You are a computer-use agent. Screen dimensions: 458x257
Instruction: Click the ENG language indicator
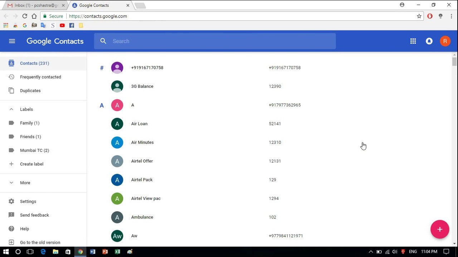413,252
